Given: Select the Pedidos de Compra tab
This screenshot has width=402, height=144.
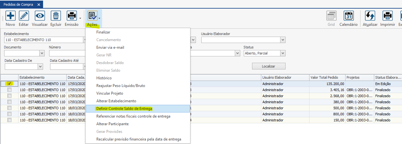Looking at the screenshot, I should [18, 4].
